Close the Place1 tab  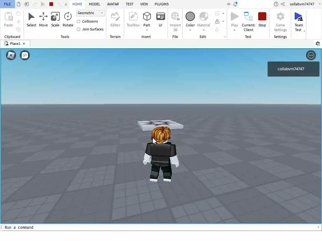(24, 44)
